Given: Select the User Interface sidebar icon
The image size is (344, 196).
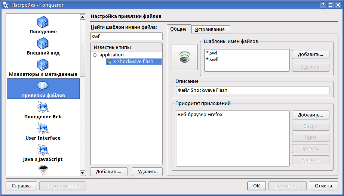Looking at the screenshot, I should coord(43,128).
